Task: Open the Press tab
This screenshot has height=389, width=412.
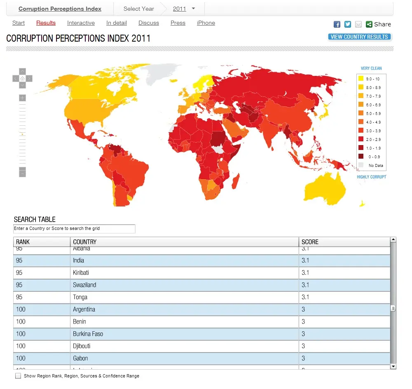Action: click(x=178, y=23)
